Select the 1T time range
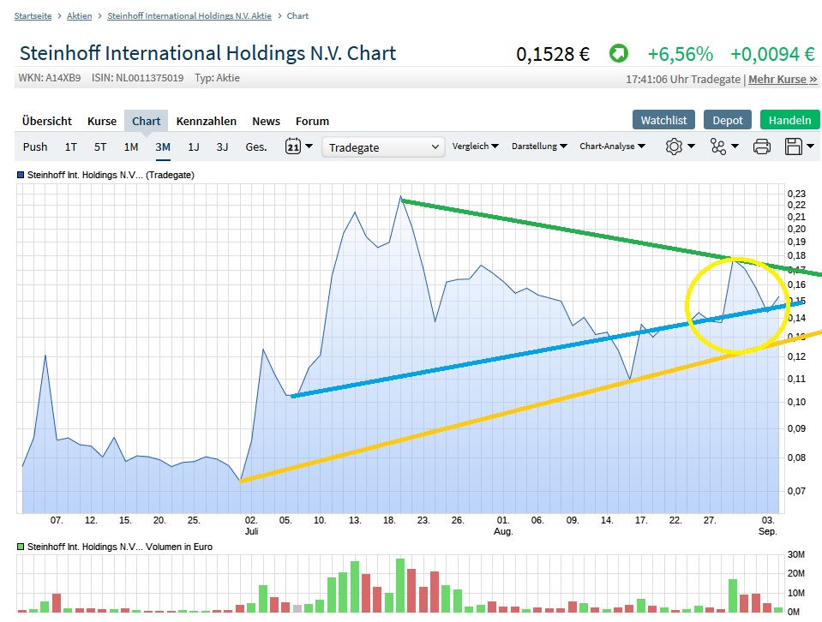The height and width of the screenshot is (622, 822). pyautogui.click(x=71, y=147)
